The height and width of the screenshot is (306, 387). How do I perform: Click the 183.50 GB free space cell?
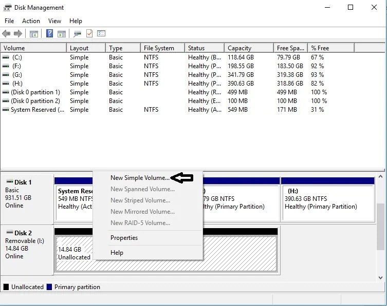290,66
